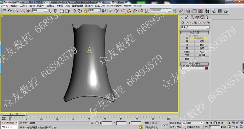Viewport: 244px width, 129px height.
Task: Toggle the 自动栅格 checkbox
Action: tap(187, 36)
